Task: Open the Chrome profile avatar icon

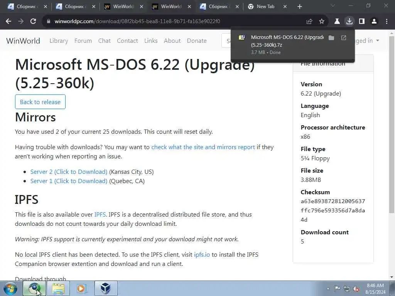Action: point(374,22)
